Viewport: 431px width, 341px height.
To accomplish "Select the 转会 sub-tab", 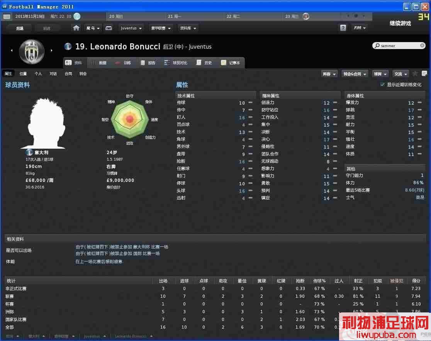I will 83,74.
